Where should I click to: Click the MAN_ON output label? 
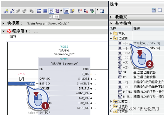83,108
